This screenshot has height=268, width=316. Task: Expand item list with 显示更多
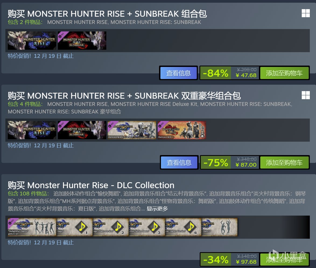(157, 209)
